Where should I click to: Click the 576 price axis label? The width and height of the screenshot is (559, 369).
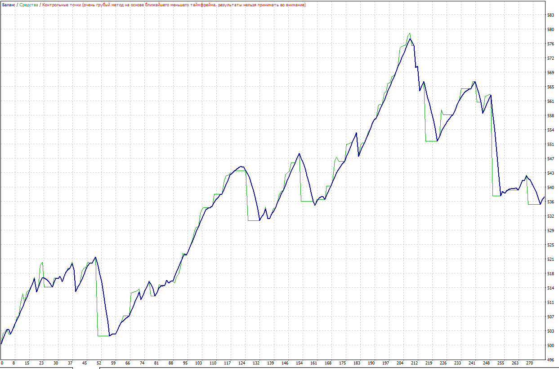[x=550, y=44]
